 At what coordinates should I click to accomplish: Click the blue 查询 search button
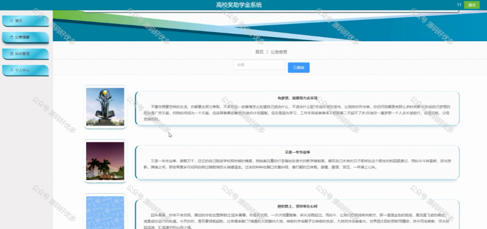pyautogui.click(x=299, y=67)
